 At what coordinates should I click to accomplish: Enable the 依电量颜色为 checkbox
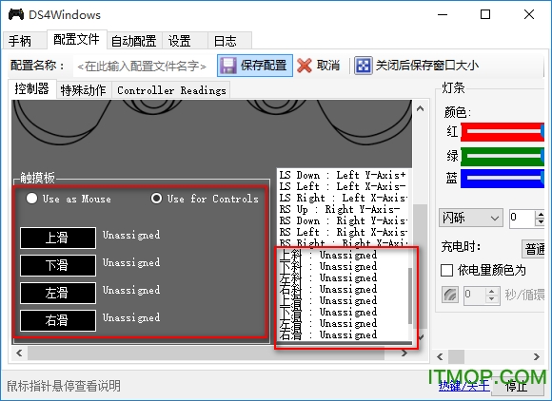click(x=446, y=271)
